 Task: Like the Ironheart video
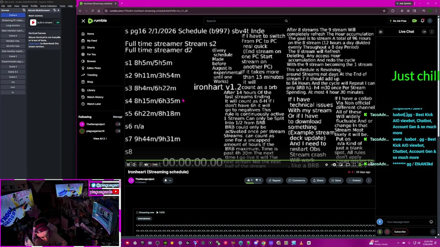coord(250,180)
